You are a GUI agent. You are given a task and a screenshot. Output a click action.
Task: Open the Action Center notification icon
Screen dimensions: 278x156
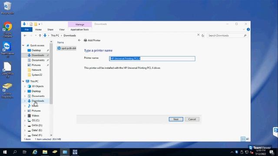272,152
